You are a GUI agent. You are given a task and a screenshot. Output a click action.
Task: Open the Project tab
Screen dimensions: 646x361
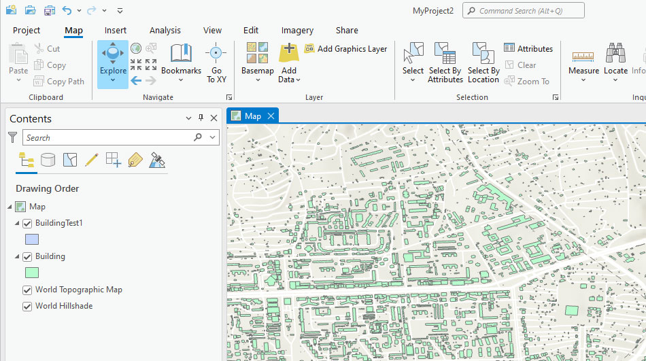click(x=27, y=31)
